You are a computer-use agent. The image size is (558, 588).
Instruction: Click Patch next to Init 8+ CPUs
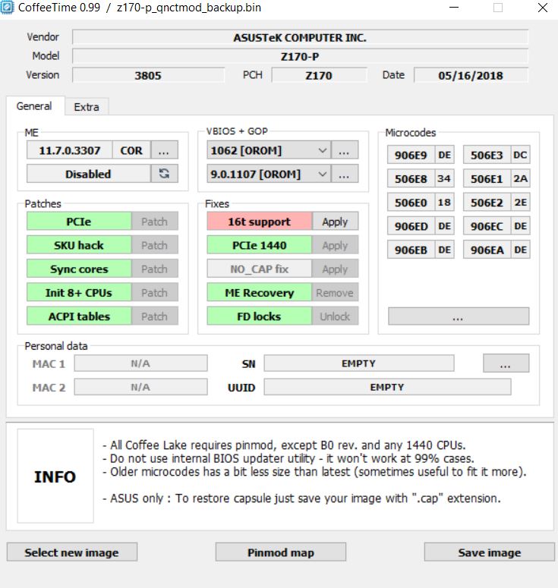tap(155, 292)
